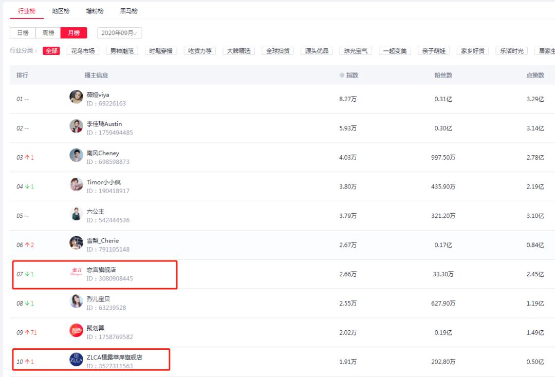Select the 全部 category filter
Screen dimensions: 555x377
point(51,50)
